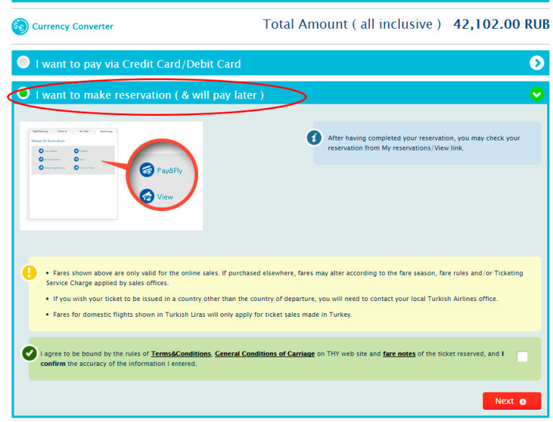Click the blue information icon
Screen dimensions: 553x422
[x=313, y=138]
